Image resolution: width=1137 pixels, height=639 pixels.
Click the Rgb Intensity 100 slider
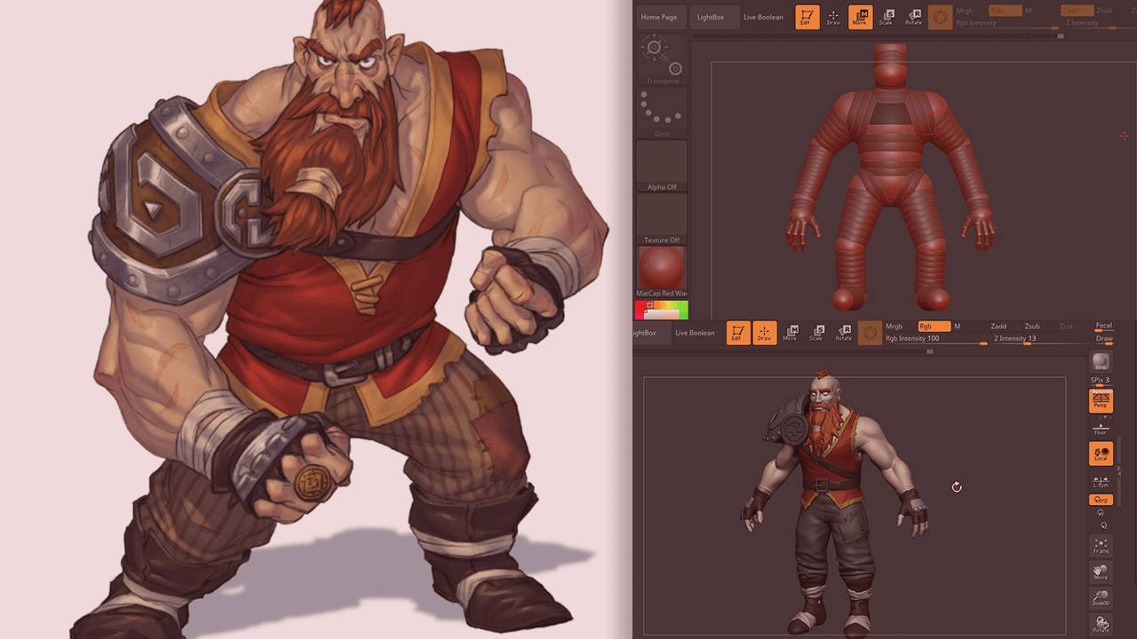tap(933, 339)
